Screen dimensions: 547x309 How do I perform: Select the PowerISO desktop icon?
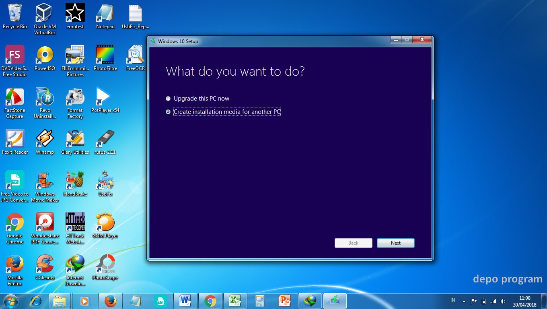[45, 58]
